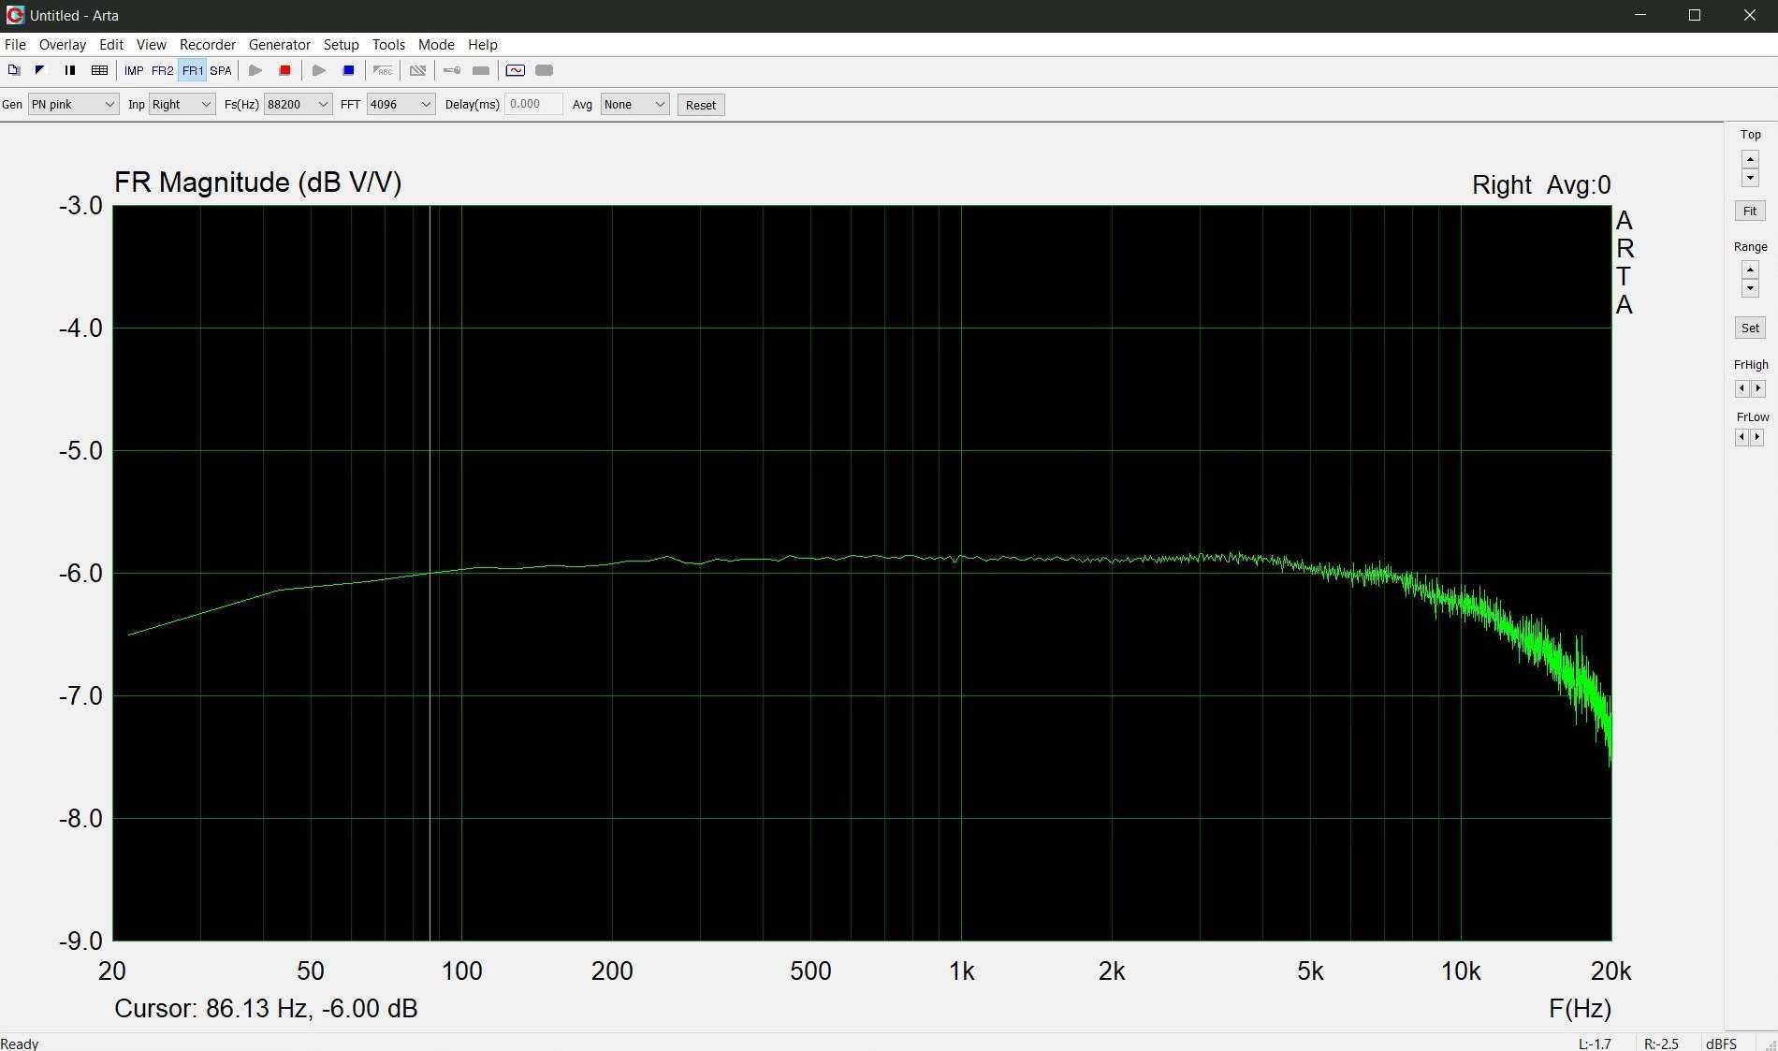Click the 'L:-1.7' status bar level

(x=1595, y=1044)
